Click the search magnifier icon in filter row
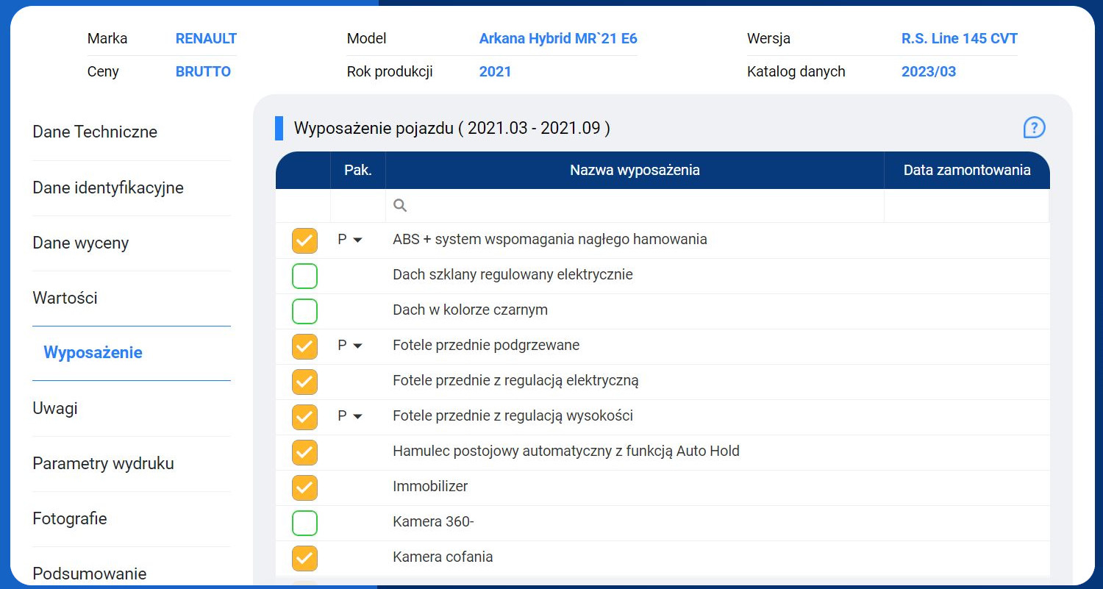This screenshot has width=1103, height=589. (400, 206)
